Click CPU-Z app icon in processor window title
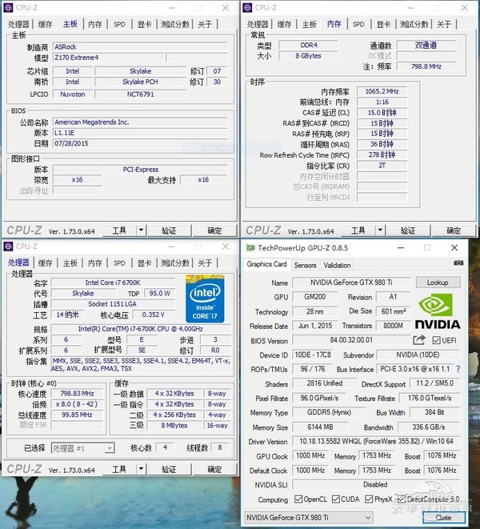The height and width of the screenshot is (529, 480). pos(8,246)
